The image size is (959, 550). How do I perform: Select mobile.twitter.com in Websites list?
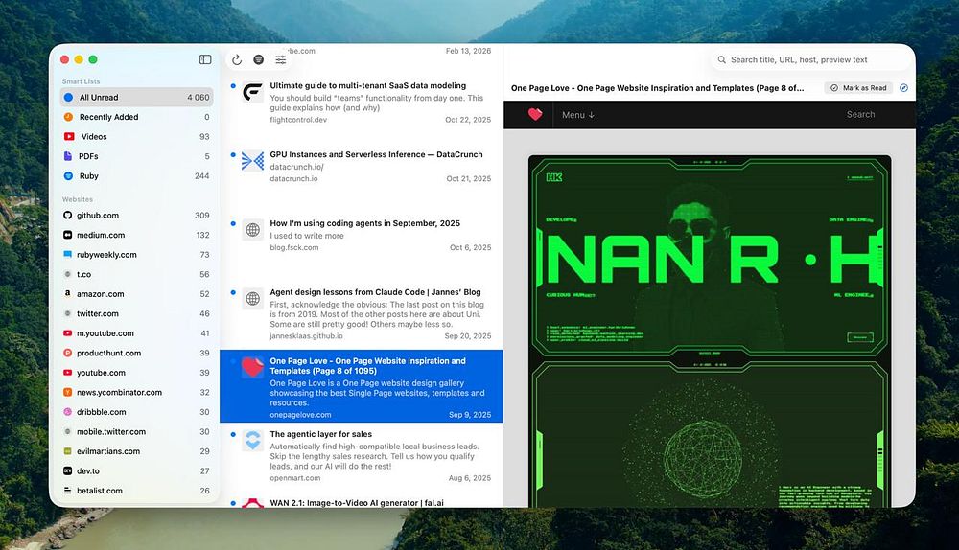pos(136,431)
